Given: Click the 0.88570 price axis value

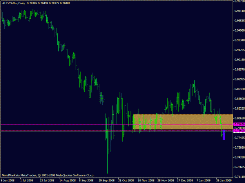Looking at the screenshot, I should click(240, 69).
